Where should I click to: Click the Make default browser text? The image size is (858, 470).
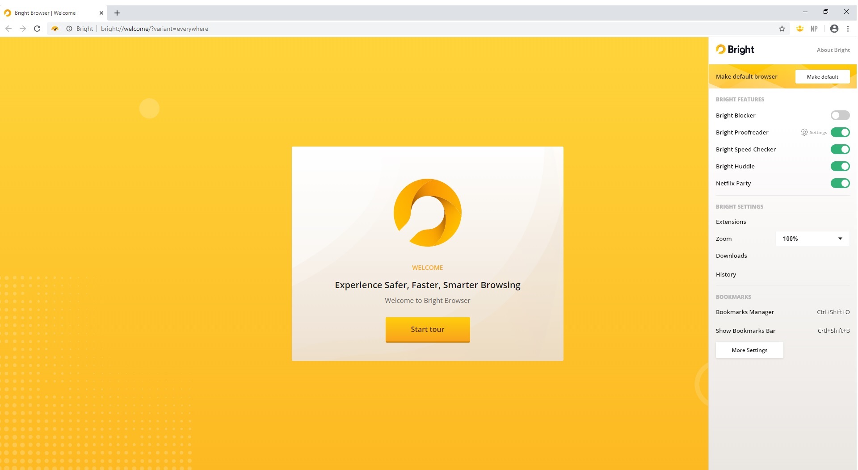[x=746, y=76]
